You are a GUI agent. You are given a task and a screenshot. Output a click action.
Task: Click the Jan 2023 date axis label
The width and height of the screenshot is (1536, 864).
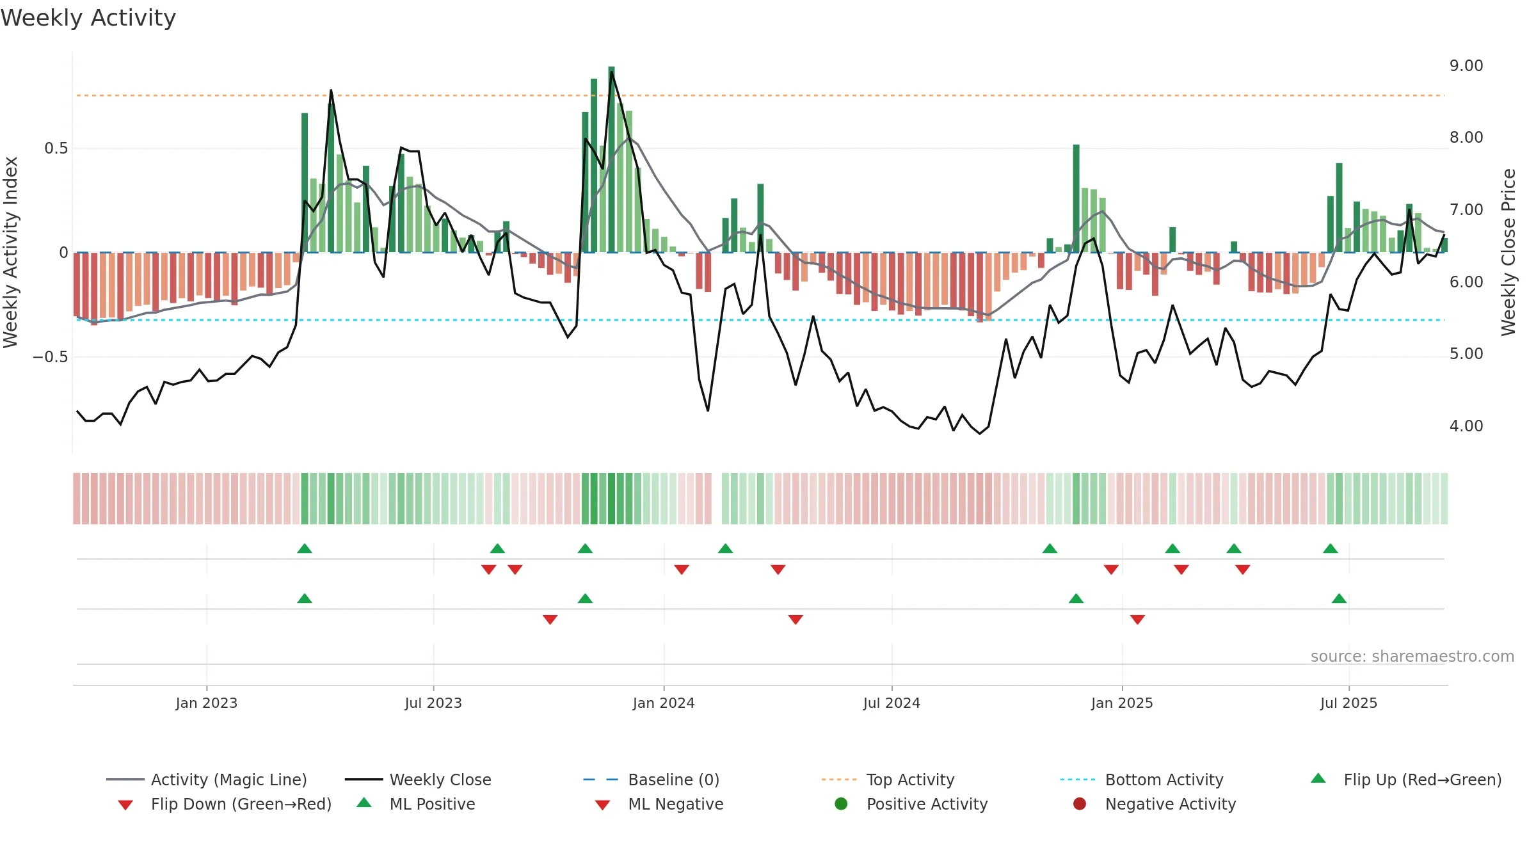click(207, 703)
